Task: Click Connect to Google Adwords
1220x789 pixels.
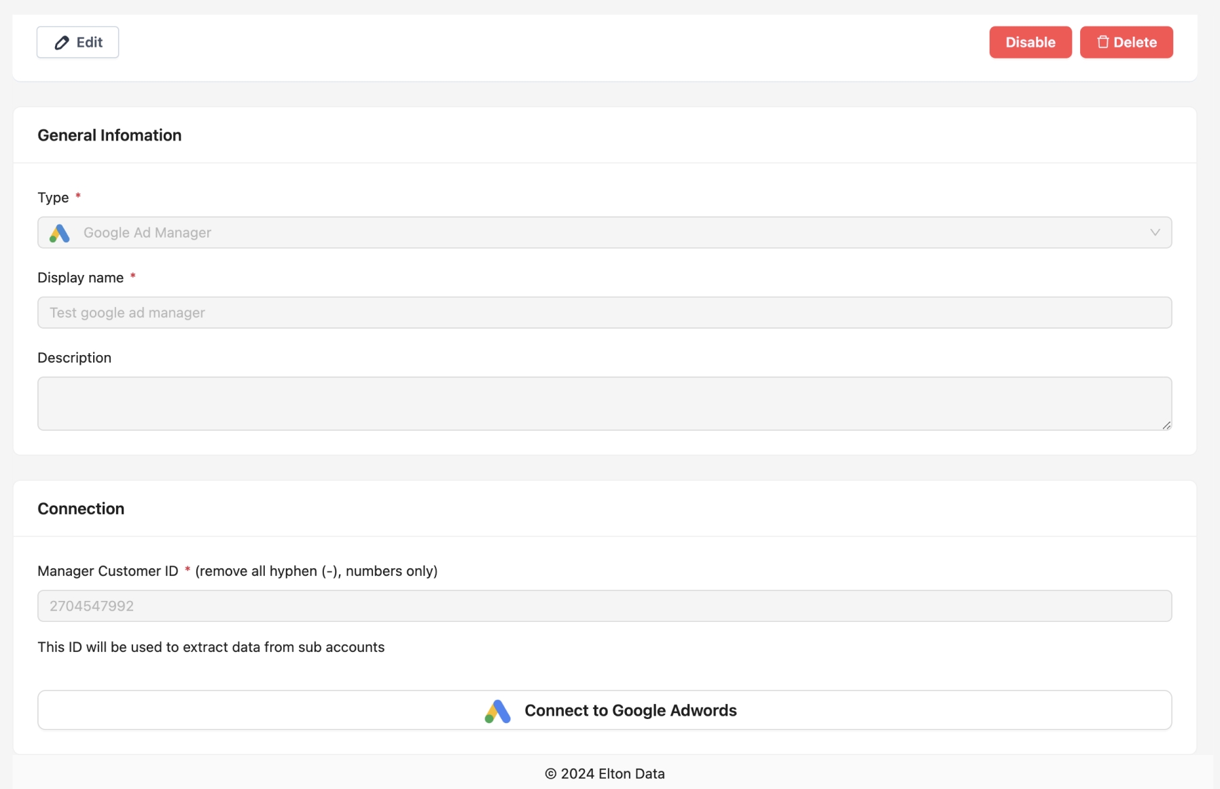Action: [605, 710]
